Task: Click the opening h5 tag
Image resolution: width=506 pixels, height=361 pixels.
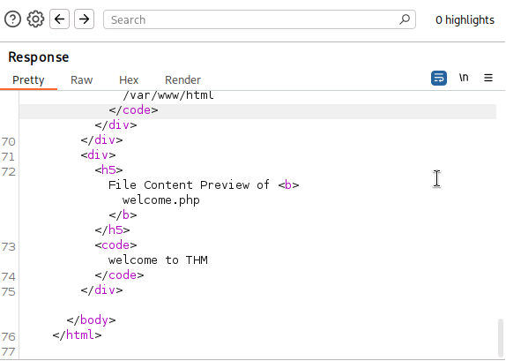Action: [x=108, y=170]
